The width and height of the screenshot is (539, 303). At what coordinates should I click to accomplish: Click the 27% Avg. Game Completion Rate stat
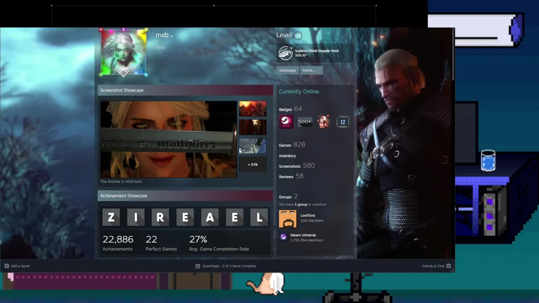[x=219, y=243]
